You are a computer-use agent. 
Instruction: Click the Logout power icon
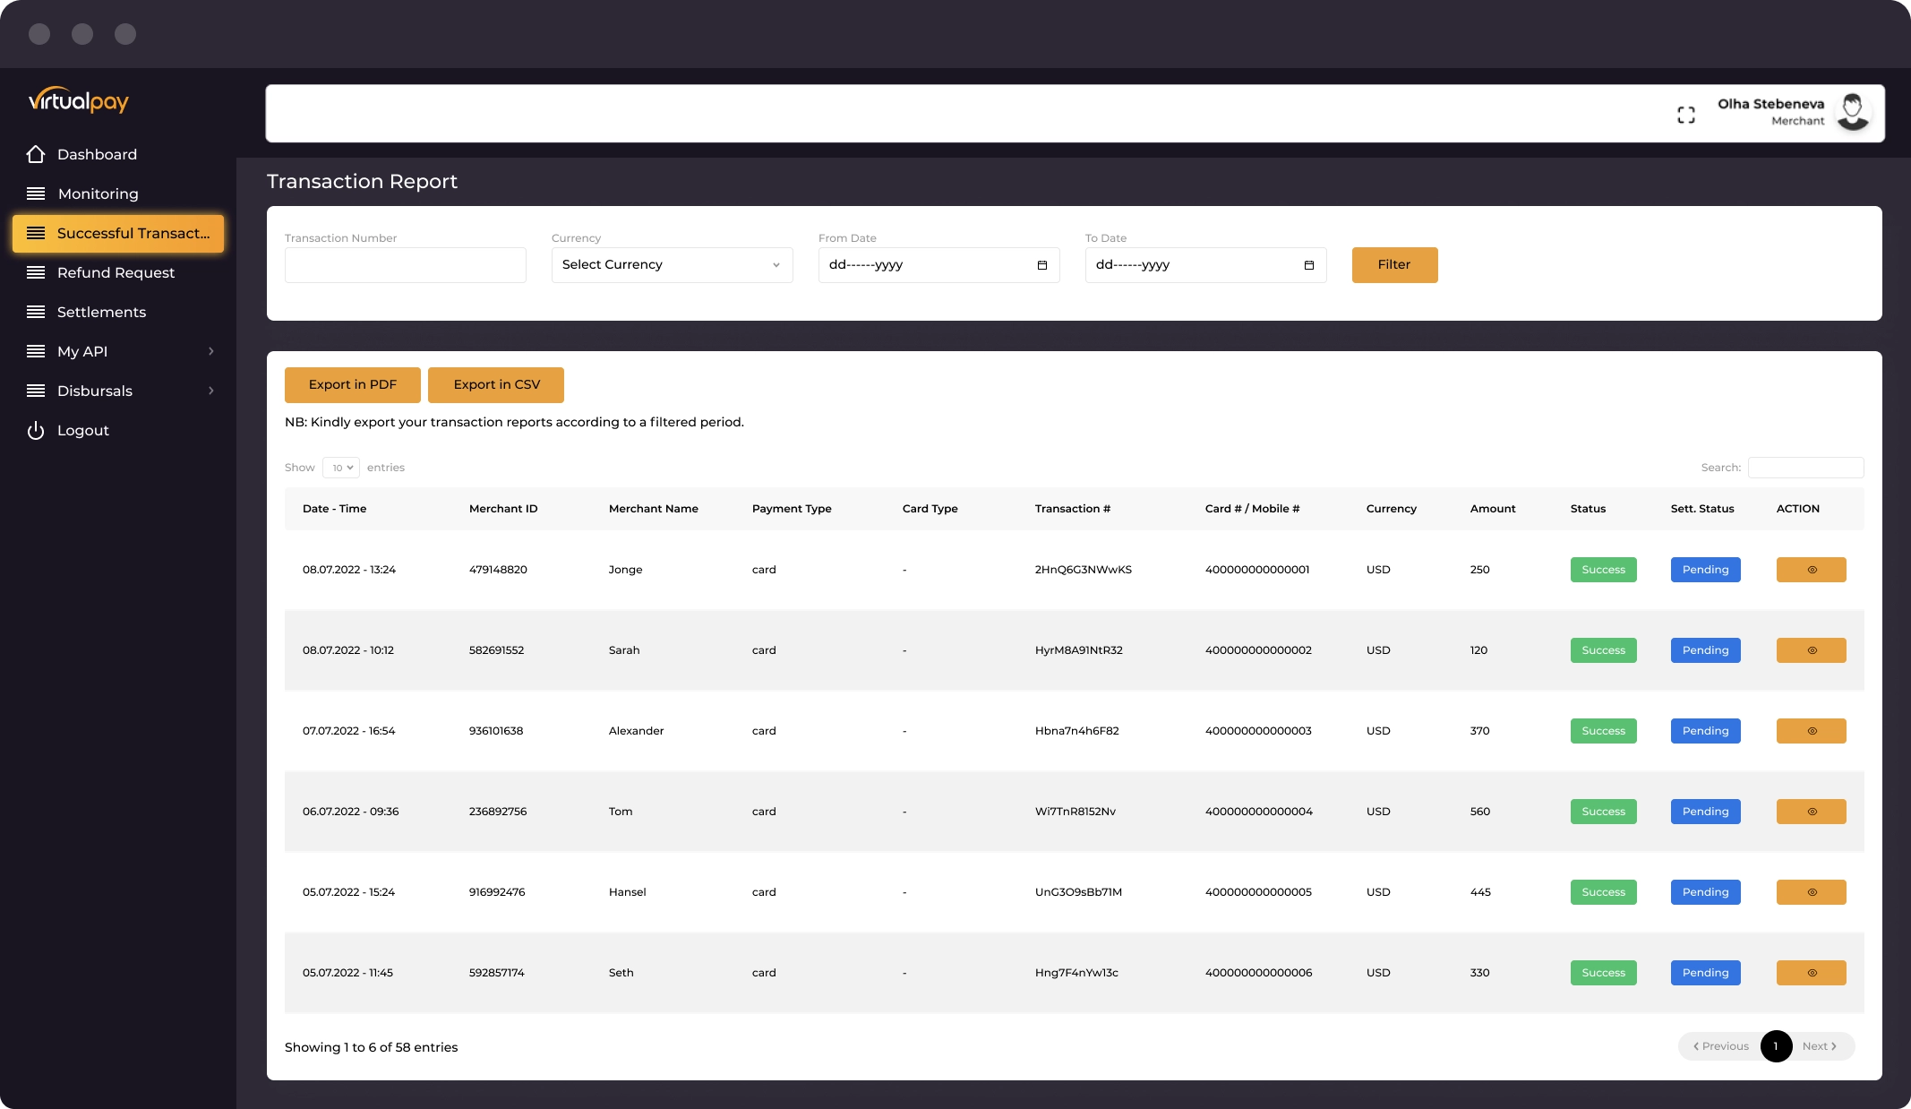coord(36,431)
